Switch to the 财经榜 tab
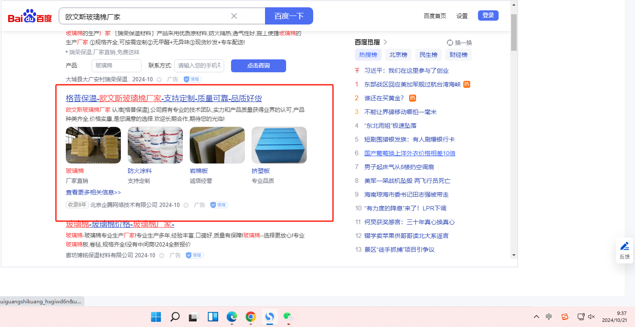Image resolution: width=635 pixels, height=327 pixels. 459,55
